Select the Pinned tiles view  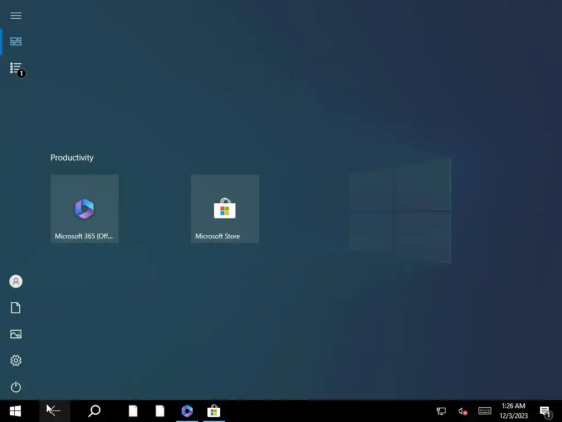point(16,42)
